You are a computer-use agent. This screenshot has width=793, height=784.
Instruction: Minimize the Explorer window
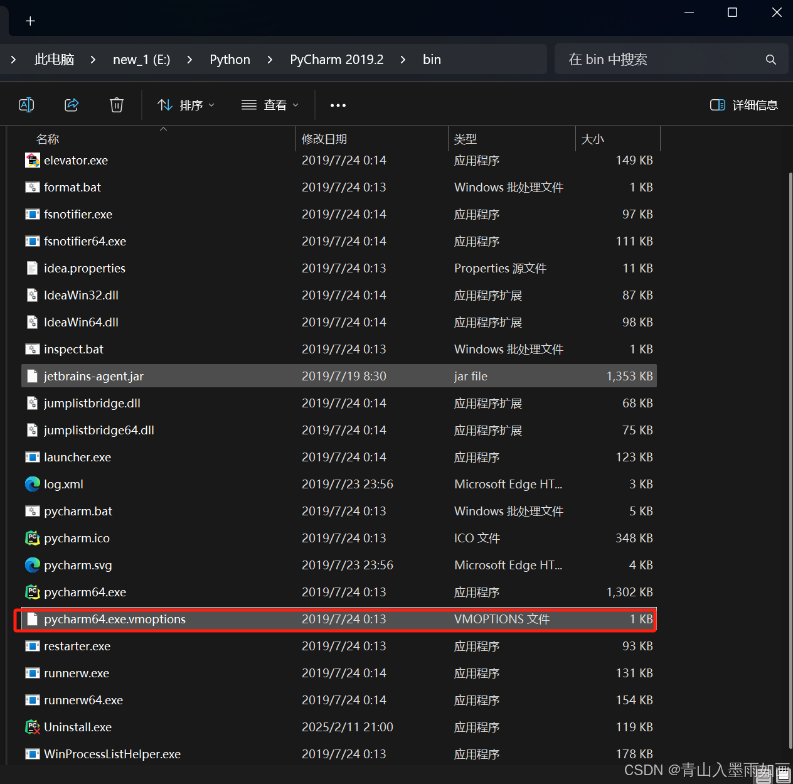[x=689, y=13]
